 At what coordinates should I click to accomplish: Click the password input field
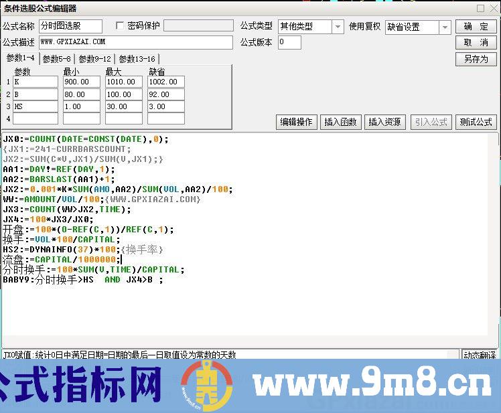point(198,25)
